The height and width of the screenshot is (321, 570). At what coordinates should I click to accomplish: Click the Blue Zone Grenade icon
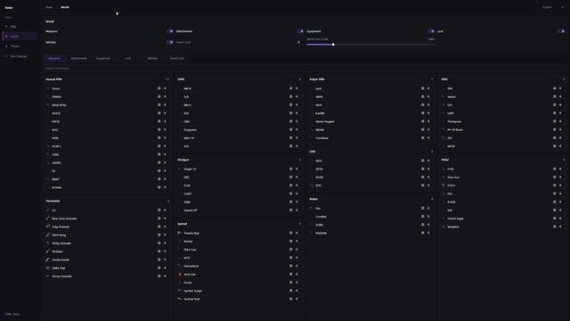tap(47, 218)
